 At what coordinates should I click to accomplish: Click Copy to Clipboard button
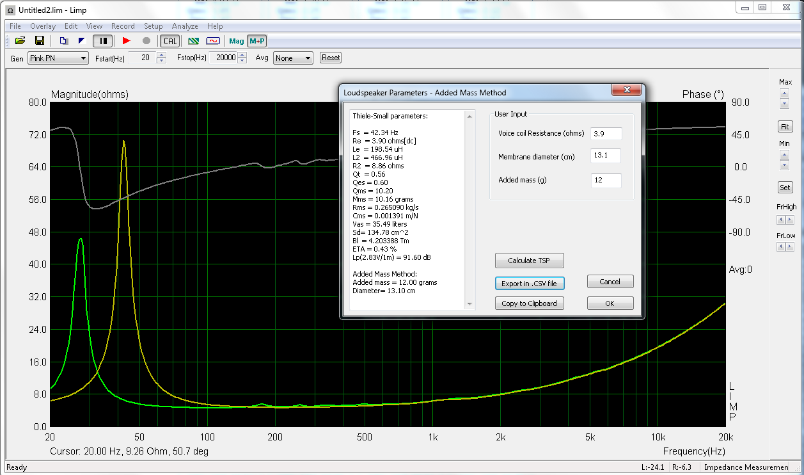pyautogui.click(x=530, y=303)
